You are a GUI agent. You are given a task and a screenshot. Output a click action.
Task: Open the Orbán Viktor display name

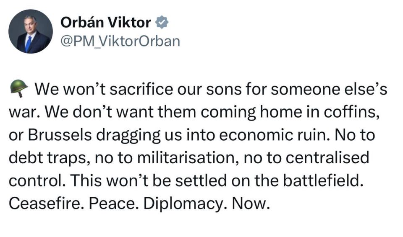(105, 23)
